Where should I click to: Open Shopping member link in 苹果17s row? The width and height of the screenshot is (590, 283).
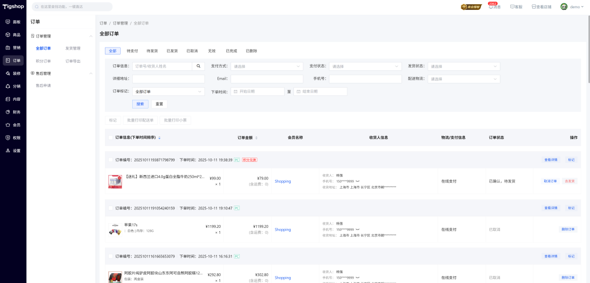282,230
